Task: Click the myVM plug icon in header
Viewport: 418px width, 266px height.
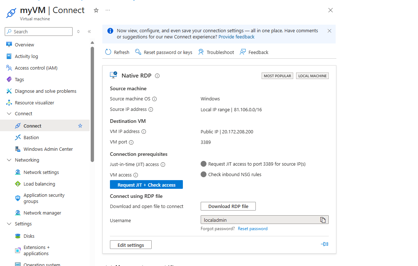Action: point(11,13)
